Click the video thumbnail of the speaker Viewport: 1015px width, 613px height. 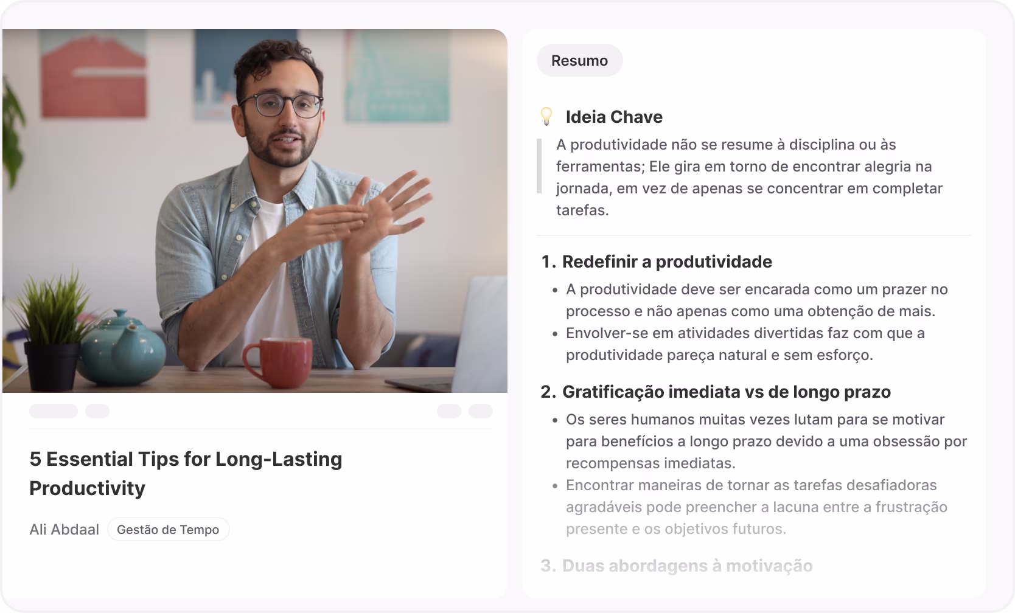tap(255, 210)
